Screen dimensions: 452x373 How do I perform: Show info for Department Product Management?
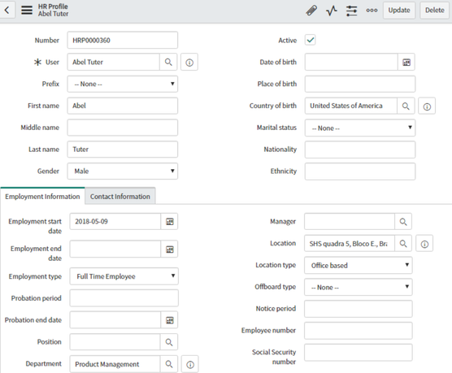[190, 364]
